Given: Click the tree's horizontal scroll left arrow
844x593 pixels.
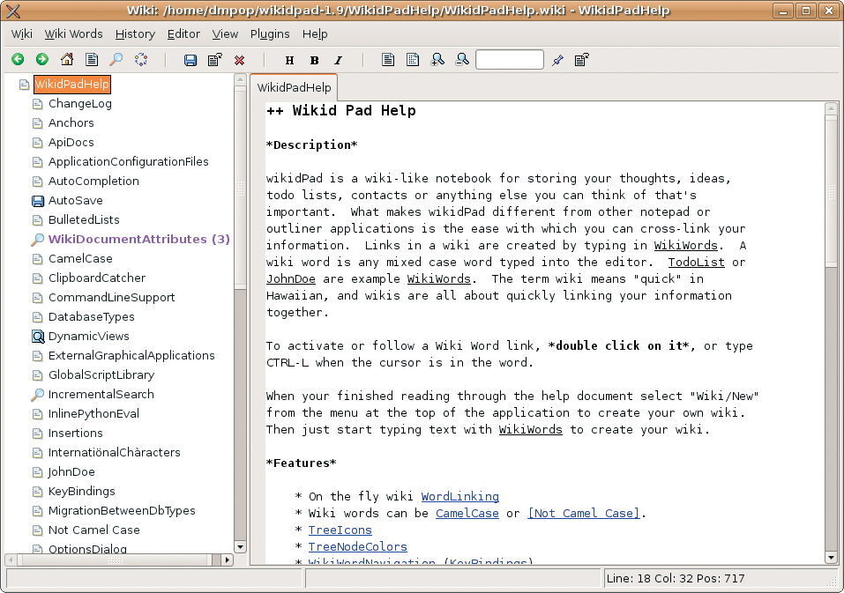Looking at the screenshot, I should point(11,560).
